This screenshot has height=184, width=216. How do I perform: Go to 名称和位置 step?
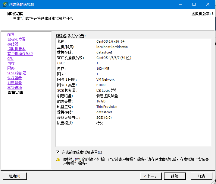16,39
